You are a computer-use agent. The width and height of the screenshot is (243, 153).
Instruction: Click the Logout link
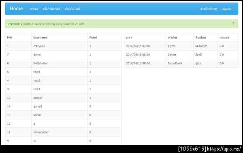[226, 9]
